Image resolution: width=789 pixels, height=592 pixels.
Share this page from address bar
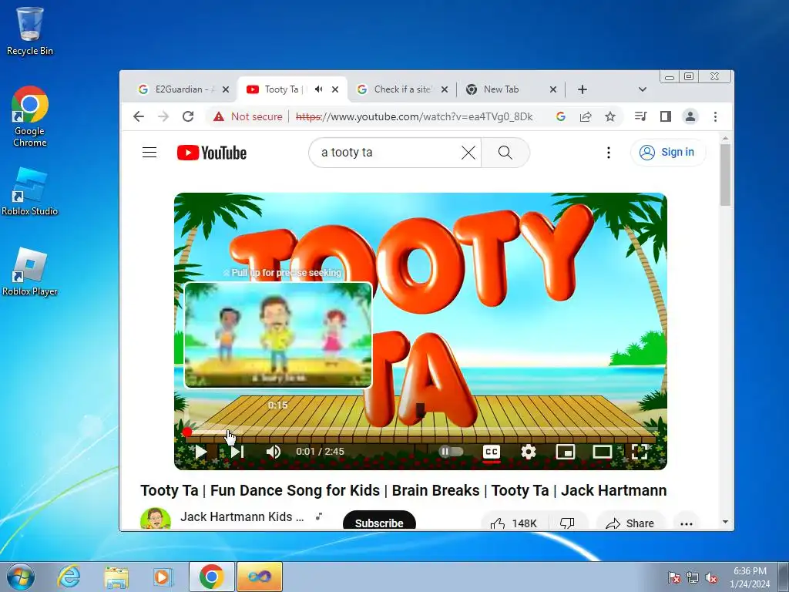586,117
